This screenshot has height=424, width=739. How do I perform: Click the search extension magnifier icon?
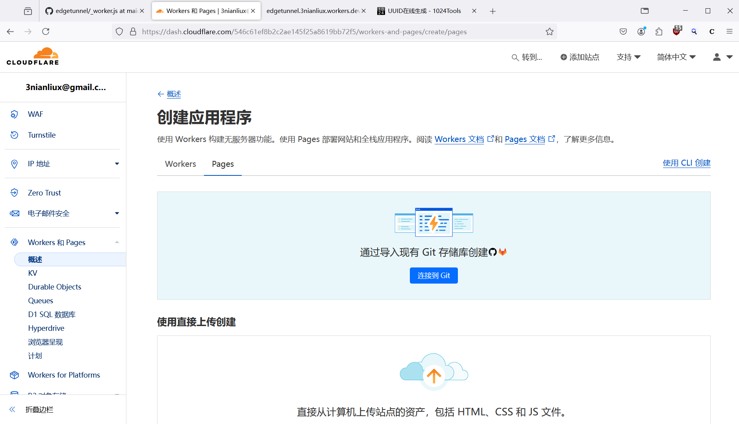(x=694, y=31)
